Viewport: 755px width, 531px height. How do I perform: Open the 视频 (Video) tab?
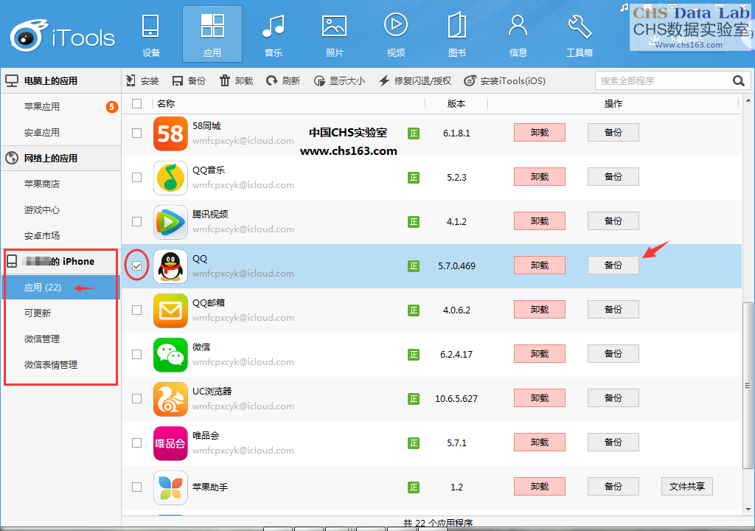[396, 35]
